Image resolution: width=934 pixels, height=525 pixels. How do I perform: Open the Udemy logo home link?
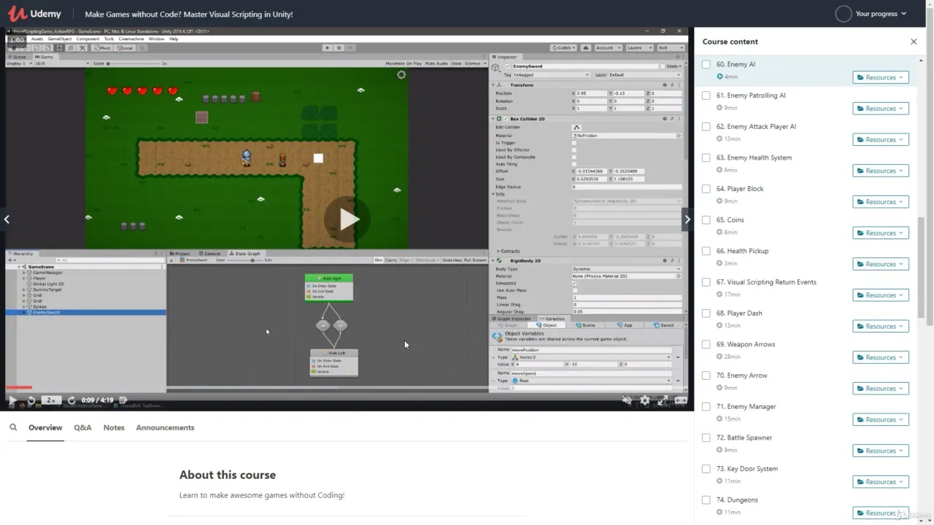pos(35,14)
